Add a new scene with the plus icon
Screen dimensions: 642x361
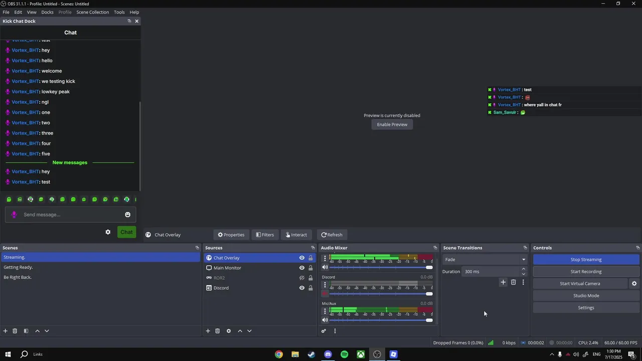[x=6, y=331]
